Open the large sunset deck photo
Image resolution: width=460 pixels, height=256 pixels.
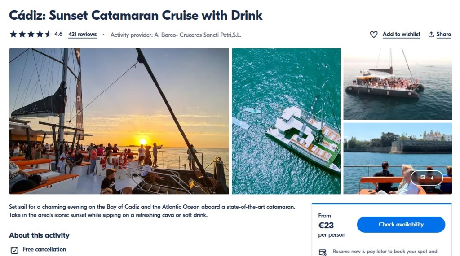119,121
